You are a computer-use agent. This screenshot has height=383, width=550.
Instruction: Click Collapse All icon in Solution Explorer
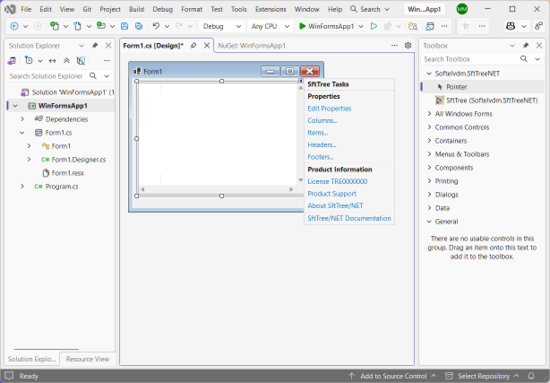[x=66, y=61]
